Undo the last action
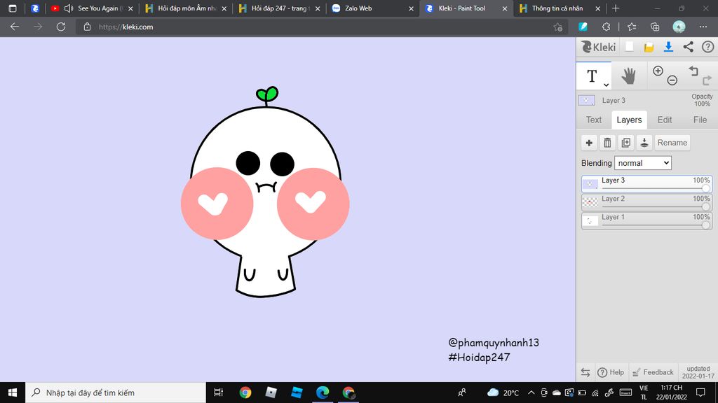This screenshot has width=718, height=403. coord(693,71)
